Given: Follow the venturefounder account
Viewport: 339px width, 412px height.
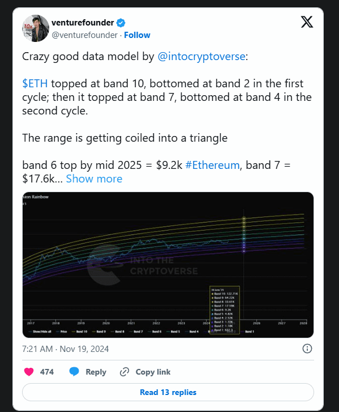Looking at the screenshot, I should pos(137,35).
